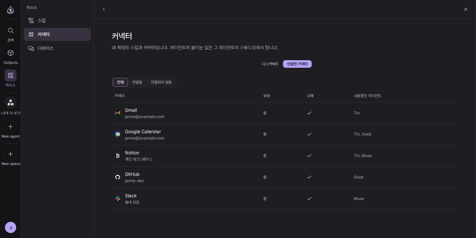Screen dimensions: 476x238
Task: Click the Notion status checkmark
Action: click(x=309, y=156)
